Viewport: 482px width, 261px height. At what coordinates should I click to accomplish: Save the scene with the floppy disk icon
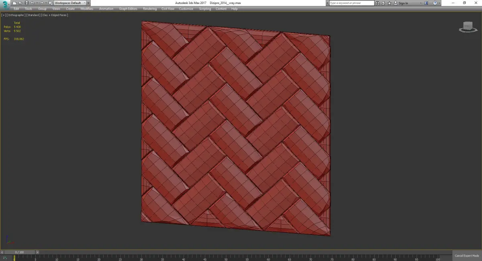(x=27, y=3)
